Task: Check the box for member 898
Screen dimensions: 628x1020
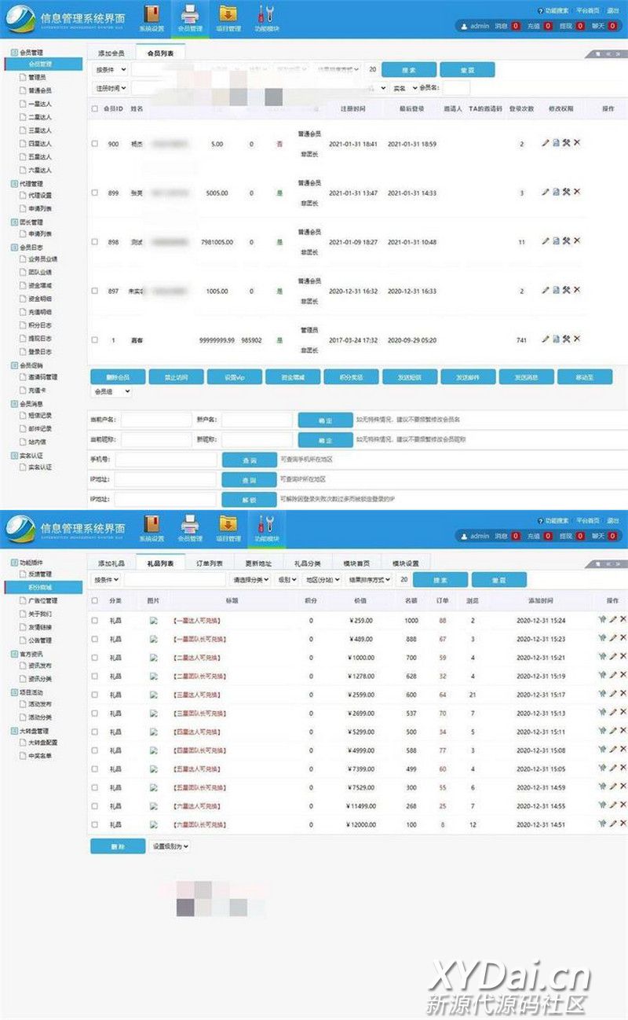Action: pyautogui.click(x=95, y=242)
